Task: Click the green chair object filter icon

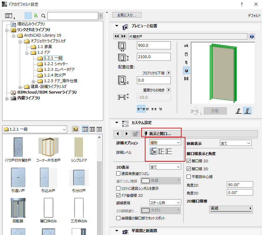Action: coord(36,16)
